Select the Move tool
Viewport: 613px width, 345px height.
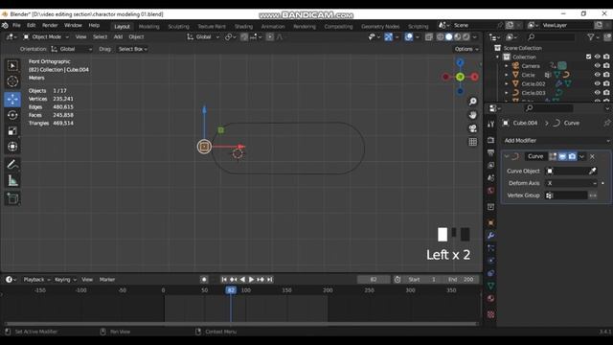(12, 99)
